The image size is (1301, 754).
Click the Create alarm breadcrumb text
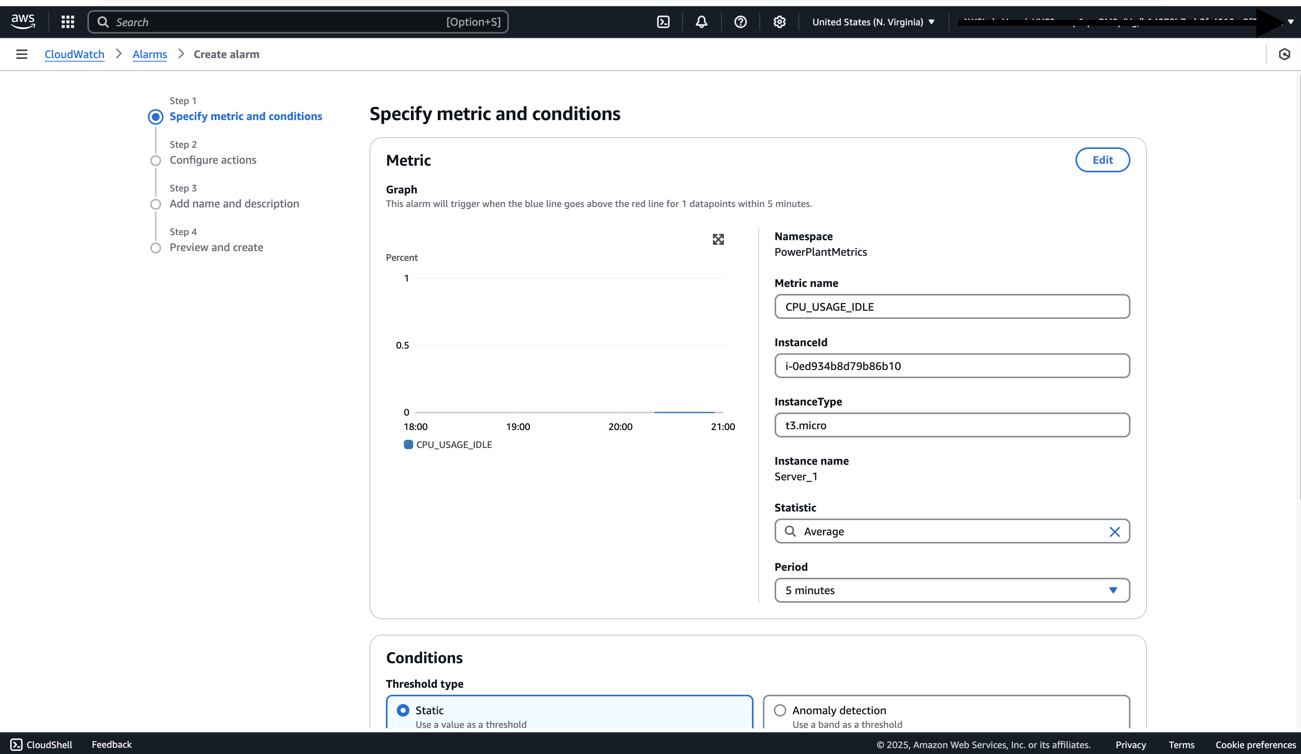[226, 54]
